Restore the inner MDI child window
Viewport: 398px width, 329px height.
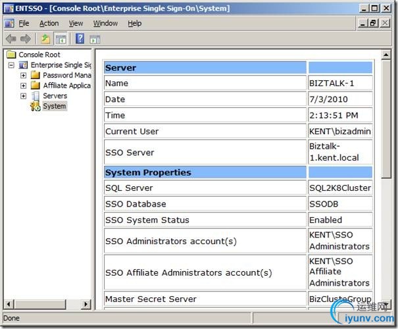click(374, 24)
